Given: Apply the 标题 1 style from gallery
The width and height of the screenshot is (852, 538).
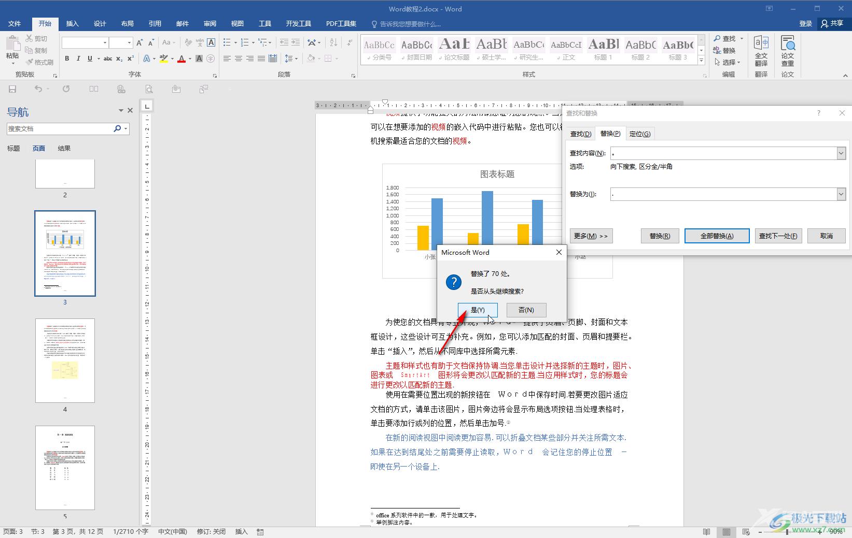Looking at the screenshot, I should 603,50.
